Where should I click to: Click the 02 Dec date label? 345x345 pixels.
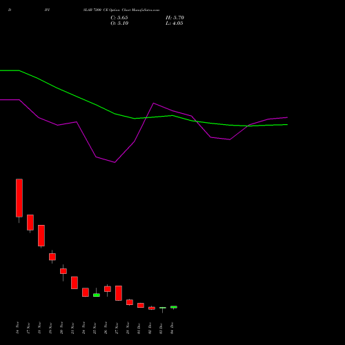point(150,328)
